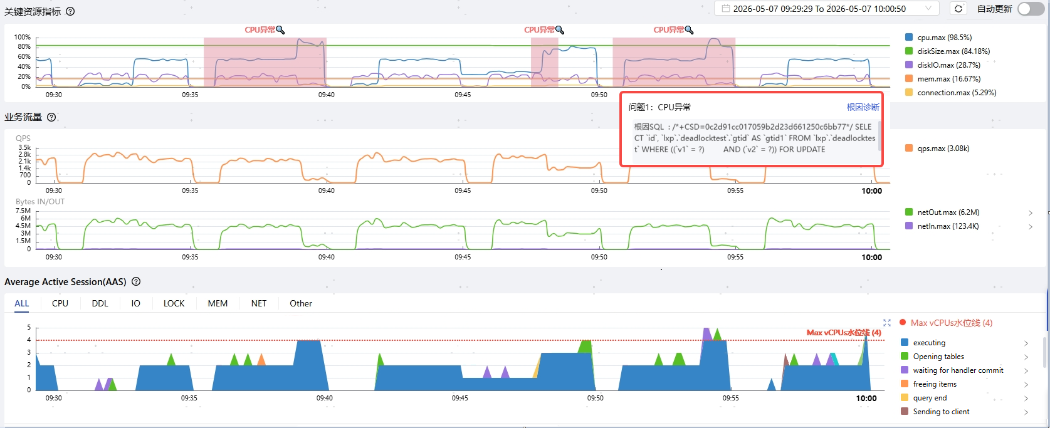Click magnifier icon on third CPU异常 marker
This screenshot has height=428, width=1050.
point(689,30)
